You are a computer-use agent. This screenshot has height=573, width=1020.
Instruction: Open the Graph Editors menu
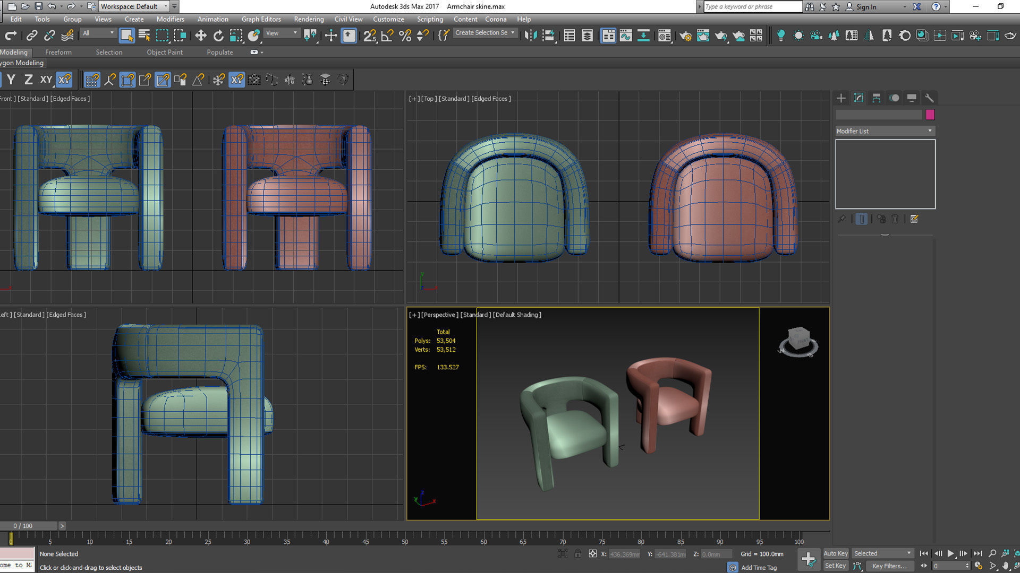[x=261, y=19]
